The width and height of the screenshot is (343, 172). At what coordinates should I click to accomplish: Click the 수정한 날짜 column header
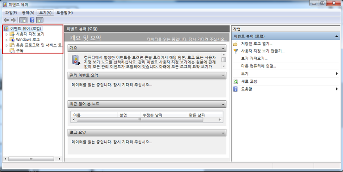tap(152, 115)
